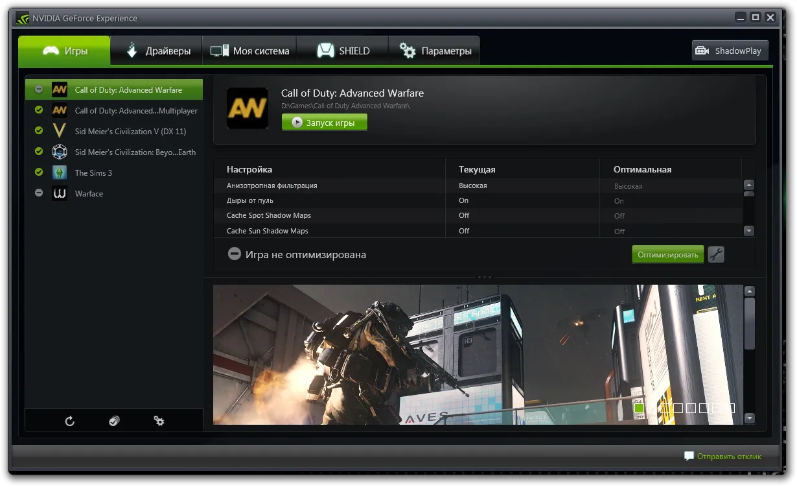Select The Sims 3 icon in list
The height and width of the screenshot is (487, 797).
click(60, 172)
